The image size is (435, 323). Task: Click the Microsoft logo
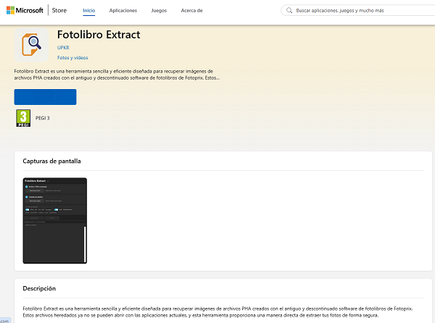pos(25,11)
